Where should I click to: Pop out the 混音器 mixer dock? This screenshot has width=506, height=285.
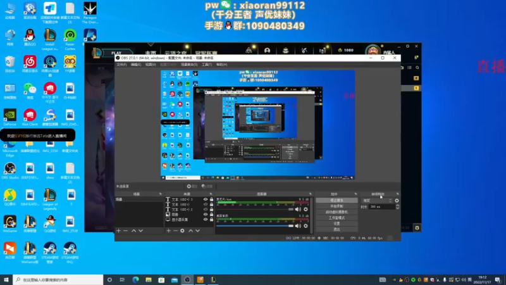click(x=311, y=194)
